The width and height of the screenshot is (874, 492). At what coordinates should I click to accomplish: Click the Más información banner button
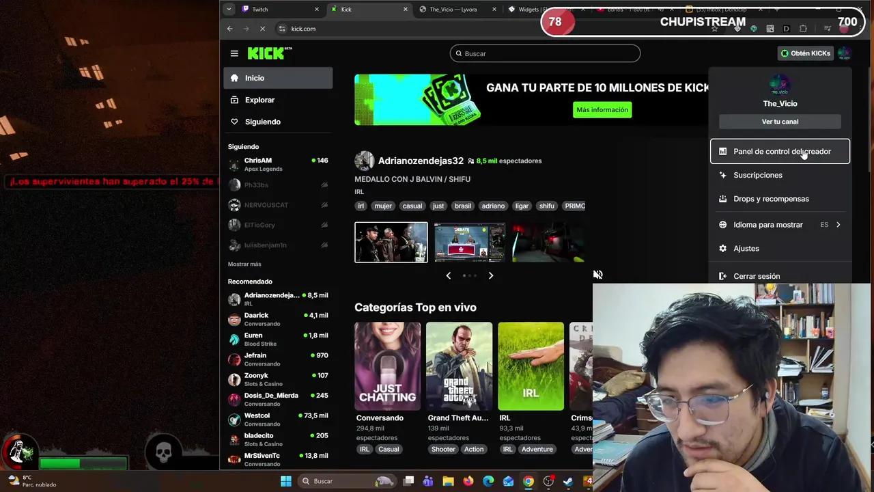[602, 110]
